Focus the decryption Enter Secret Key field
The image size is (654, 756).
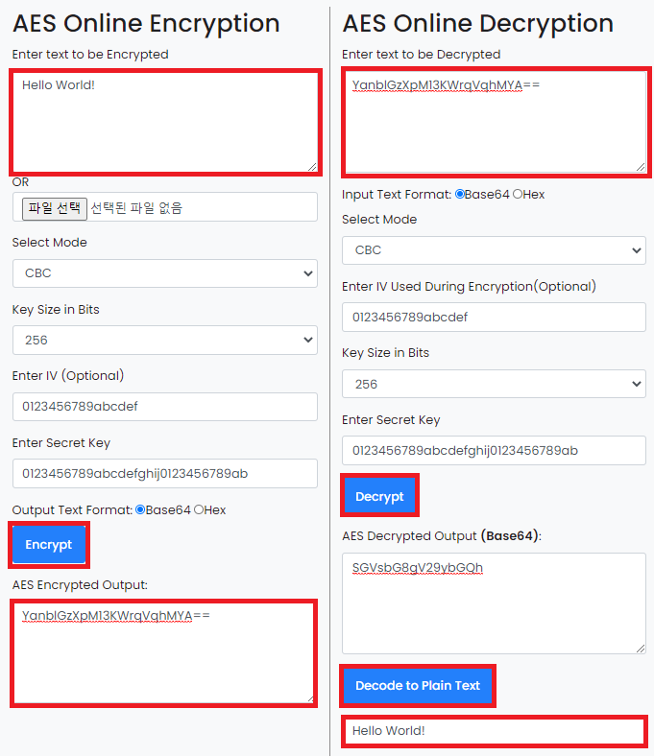(x=494, y=450)
